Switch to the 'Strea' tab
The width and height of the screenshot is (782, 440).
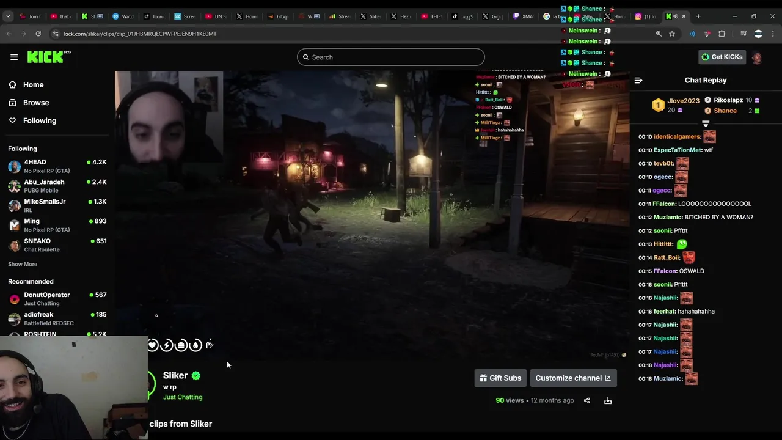click(x=340, y=16)
